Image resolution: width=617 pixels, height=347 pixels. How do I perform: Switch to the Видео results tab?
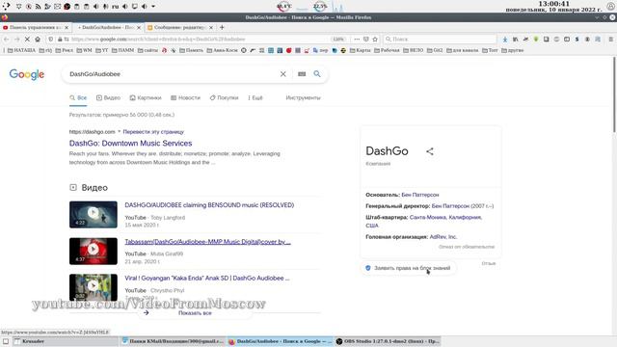tap(108, 97)
